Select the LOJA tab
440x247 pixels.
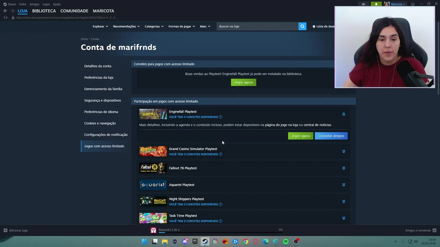(x=22, y=11)
